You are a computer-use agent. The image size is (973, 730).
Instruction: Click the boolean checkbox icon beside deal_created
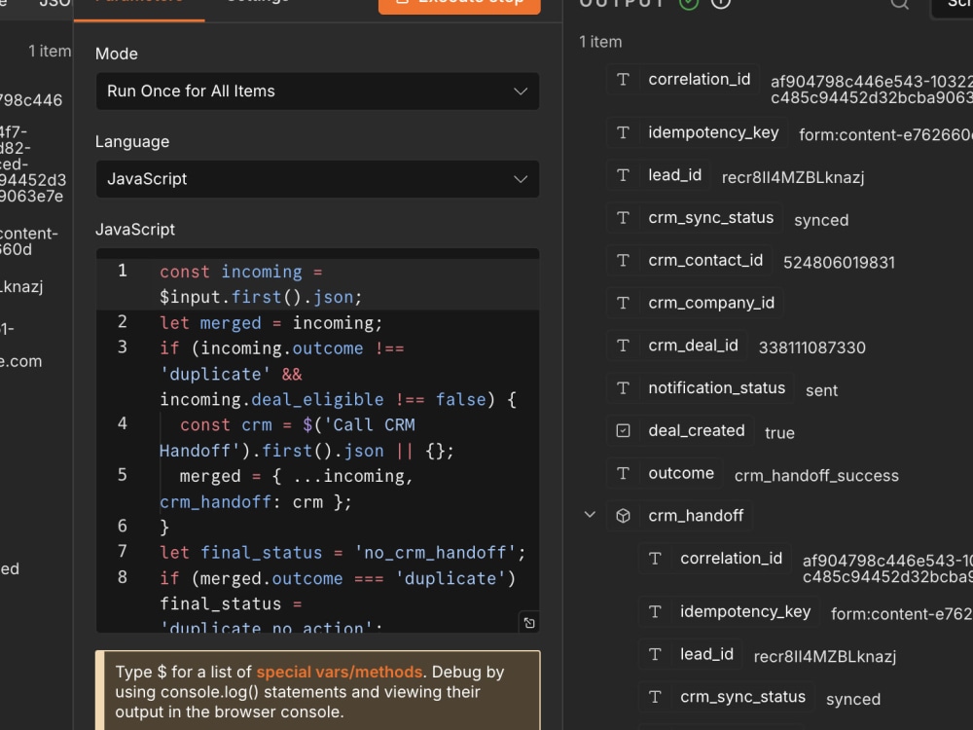click(x=623, y=431)
